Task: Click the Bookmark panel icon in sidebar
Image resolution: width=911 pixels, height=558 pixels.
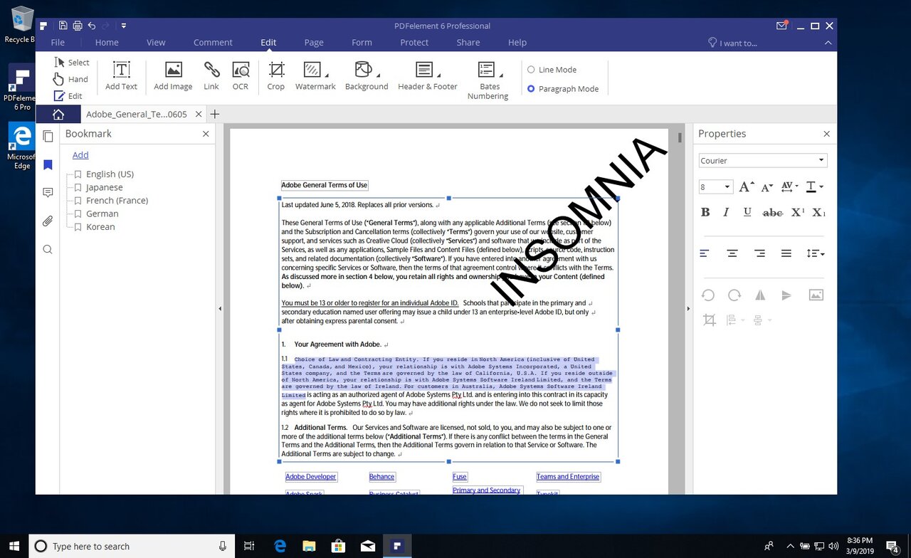Action: click(x=48, y=165)
